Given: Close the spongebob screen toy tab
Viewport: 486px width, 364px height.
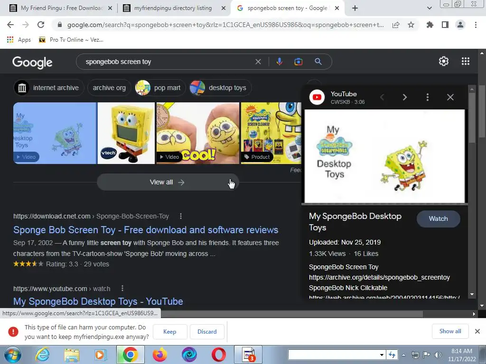Looking at the screenshot, I should (x=337, y=8).
